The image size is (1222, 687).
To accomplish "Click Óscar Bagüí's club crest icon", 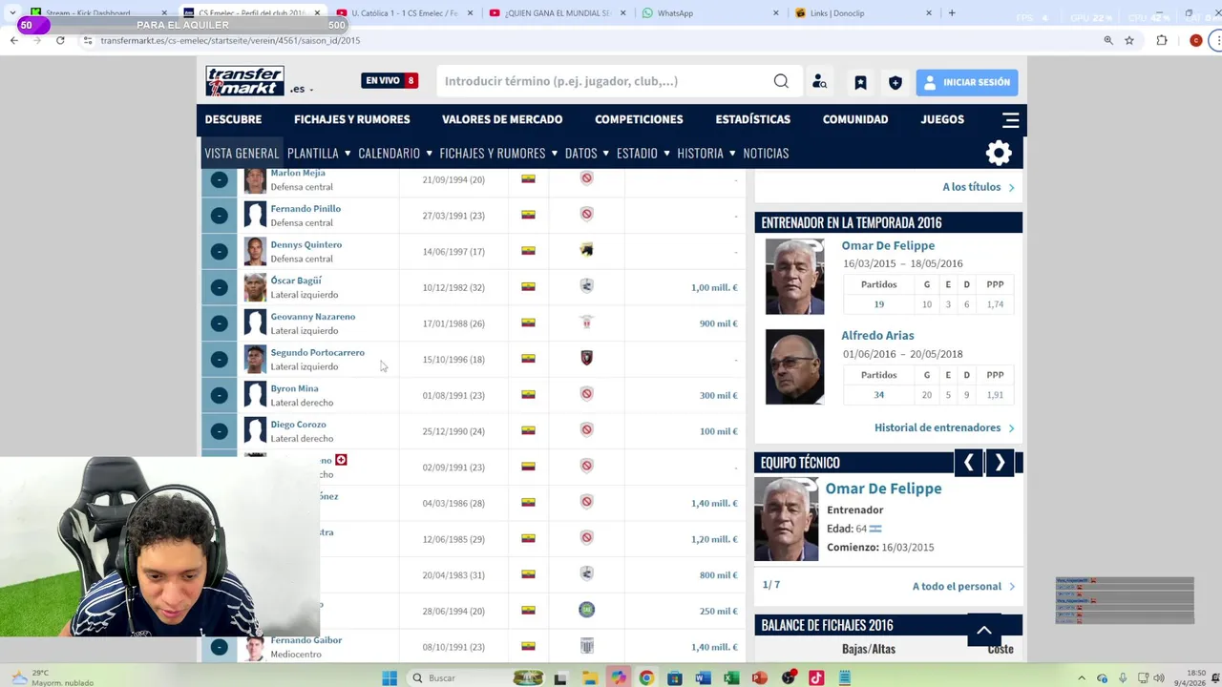I will click(x=586, y=286).
